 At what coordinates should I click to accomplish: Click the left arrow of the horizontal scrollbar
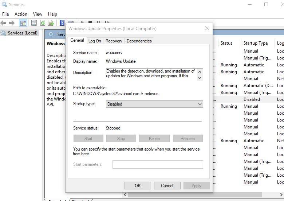125,195
